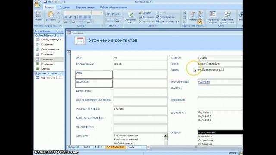
Task: Open the Дополнительно dropdown in Записи
Action: click(168, 22)
